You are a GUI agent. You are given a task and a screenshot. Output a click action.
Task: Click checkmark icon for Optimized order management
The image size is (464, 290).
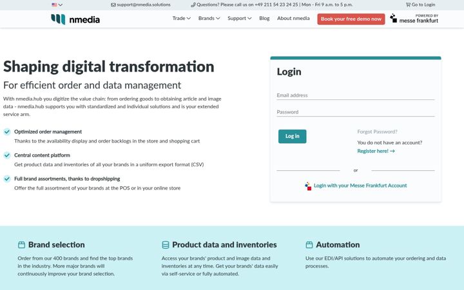pos(7,131)
